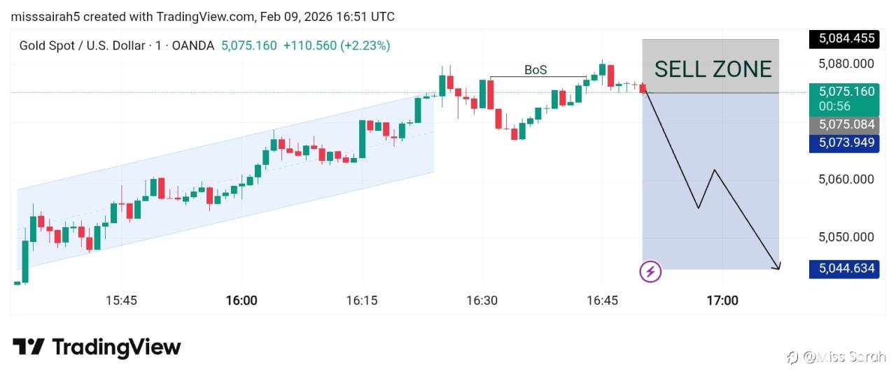Click the 15:45 time axis label
The width and height of the screenshot is (896, 379).
(x=121, y=301)
